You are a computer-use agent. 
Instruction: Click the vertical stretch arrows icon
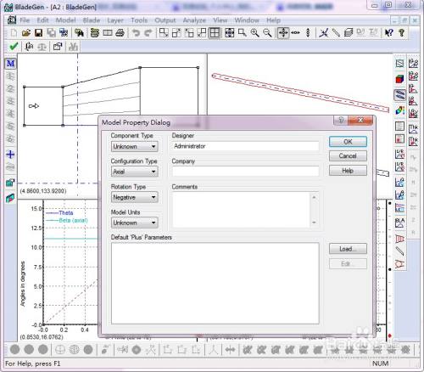pyautogui.click(x=308, y=33)
